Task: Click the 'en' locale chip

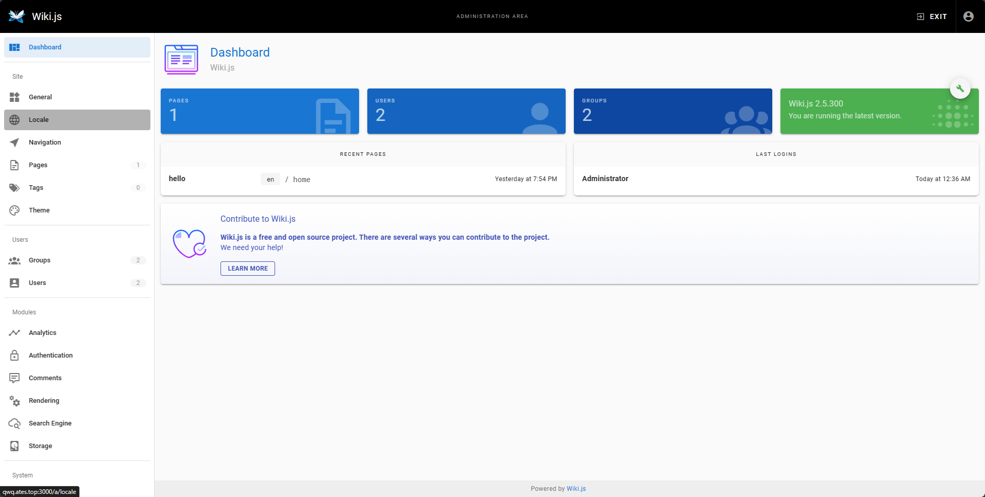Action: (270, 180)
